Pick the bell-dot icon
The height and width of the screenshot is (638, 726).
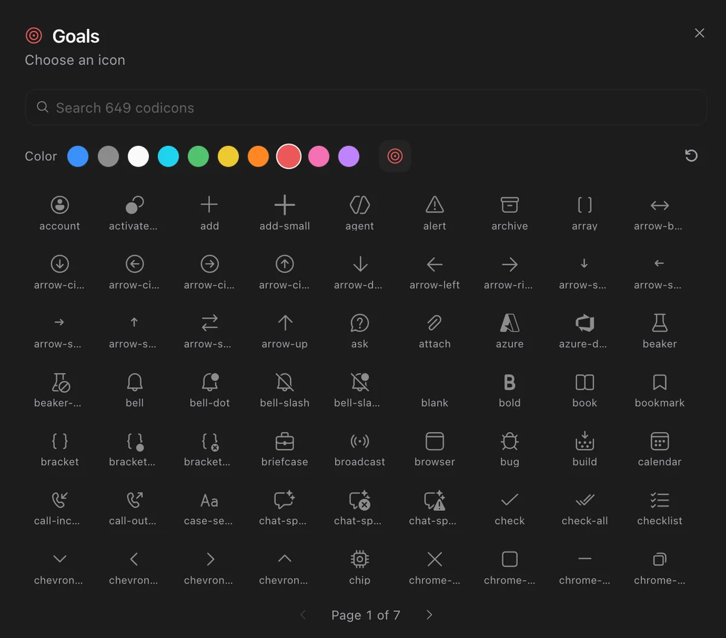[209, 390]
